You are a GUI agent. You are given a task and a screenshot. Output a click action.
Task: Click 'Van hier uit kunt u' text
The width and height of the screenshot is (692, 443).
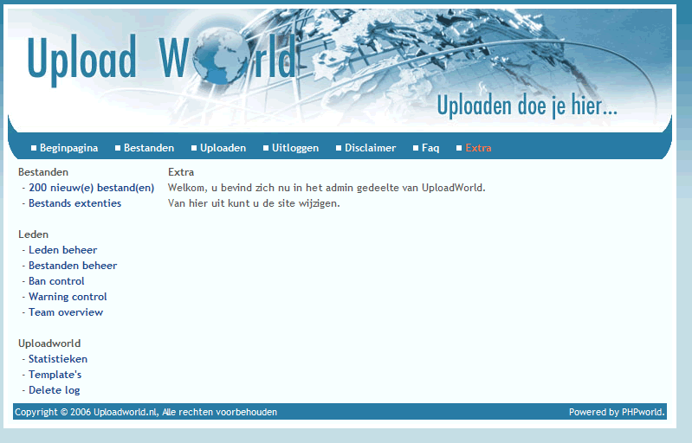[x=254, y=203]
